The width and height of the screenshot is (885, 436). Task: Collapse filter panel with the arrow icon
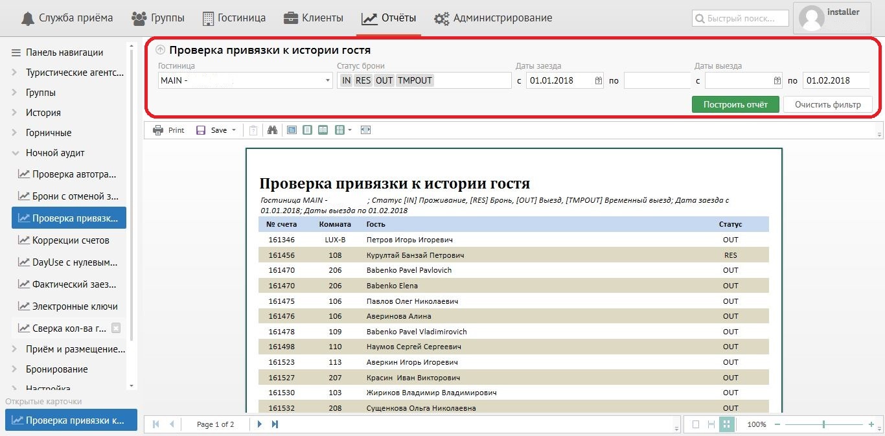pos(160,50)
